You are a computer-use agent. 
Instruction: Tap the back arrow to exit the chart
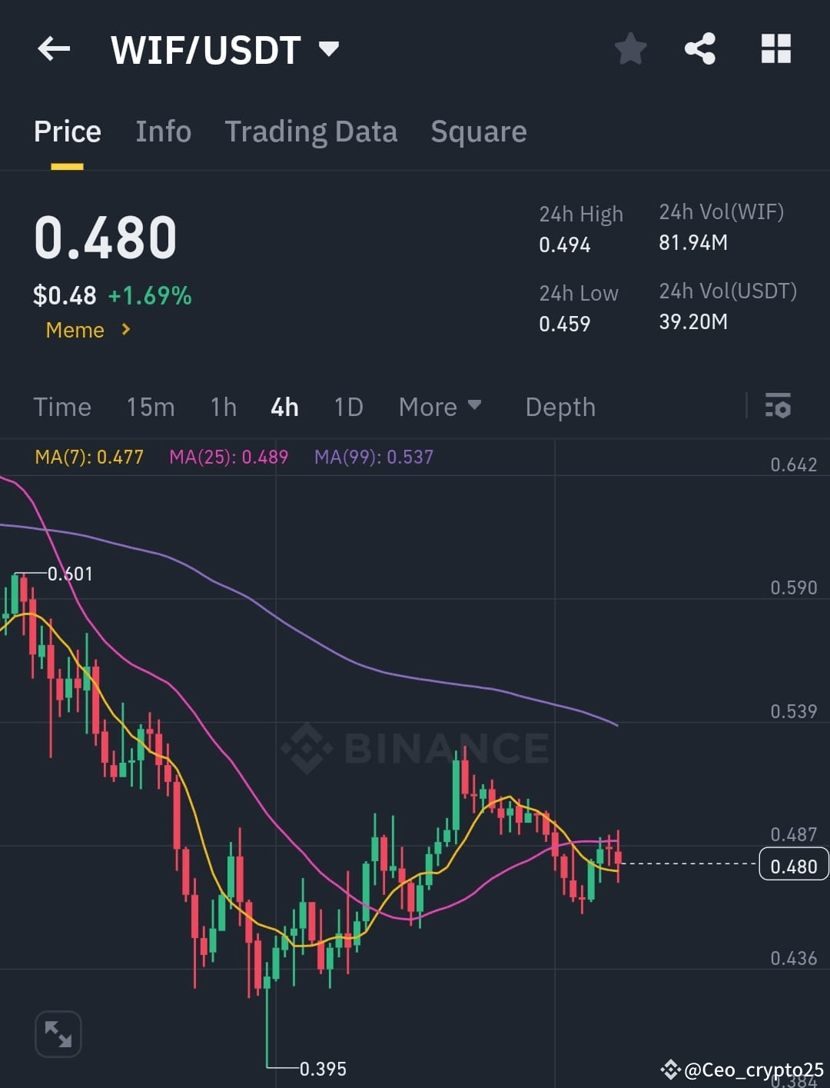52,48
